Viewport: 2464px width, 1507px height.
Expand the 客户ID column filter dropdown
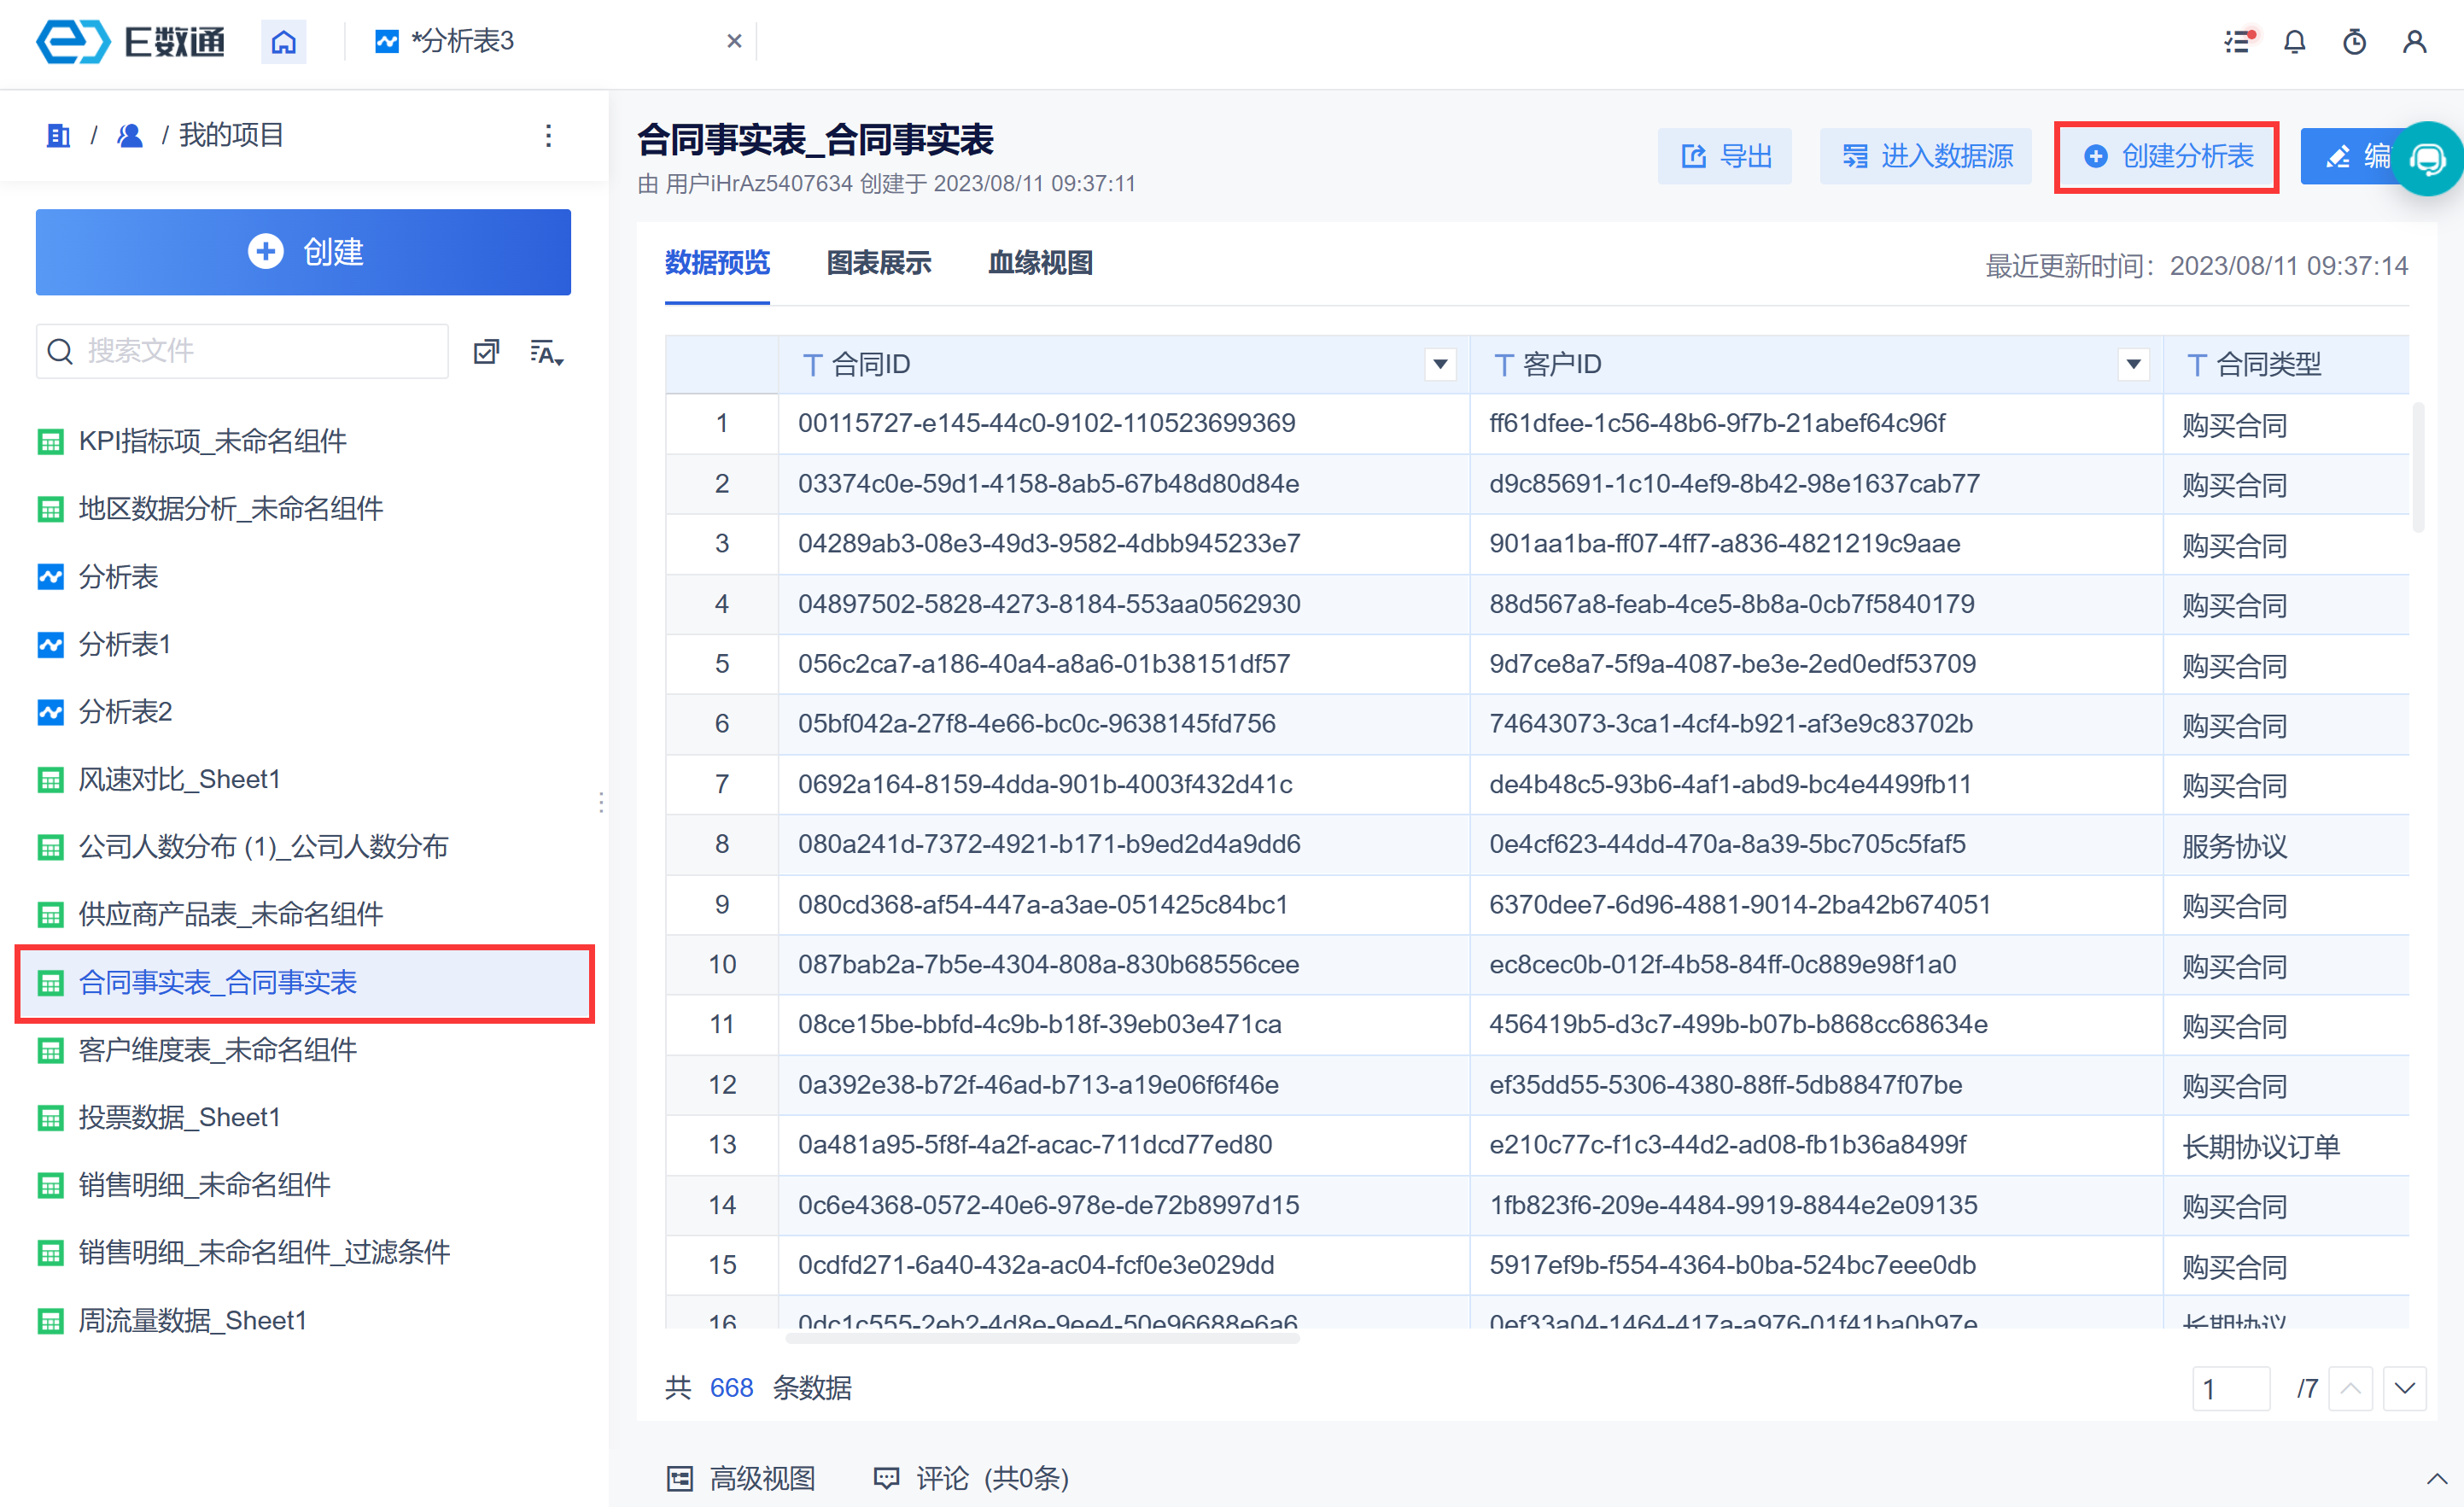[2133, 364]
